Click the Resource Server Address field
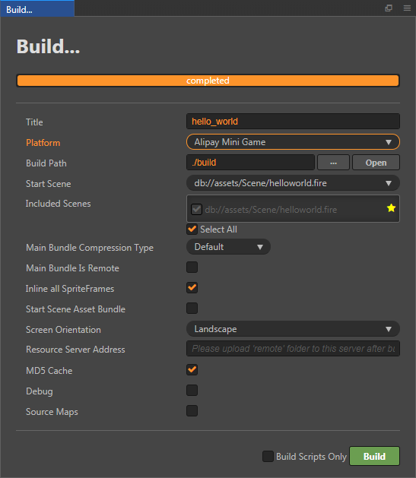416x478 pixels. pos(293,349)
